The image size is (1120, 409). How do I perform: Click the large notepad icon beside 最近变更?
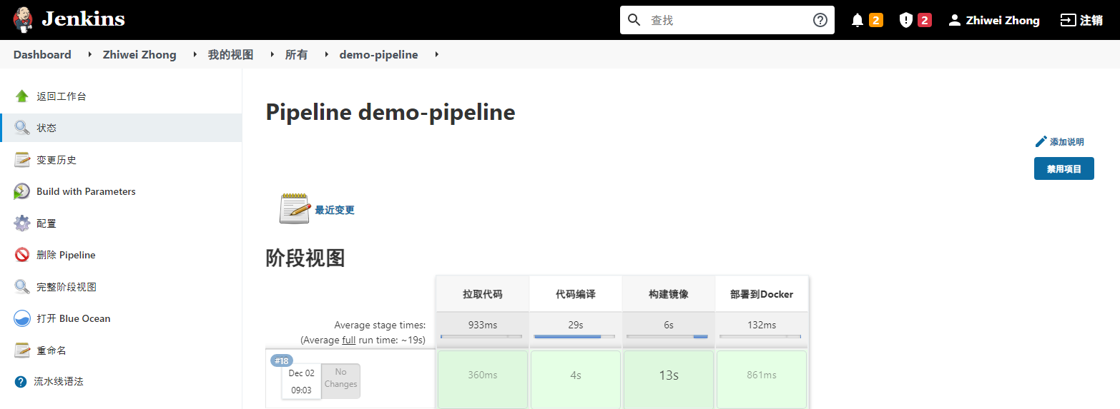294,208
